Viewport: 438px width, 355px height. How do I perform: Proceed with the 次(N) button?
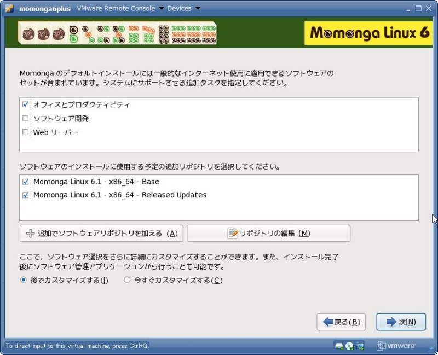(401, 322)
